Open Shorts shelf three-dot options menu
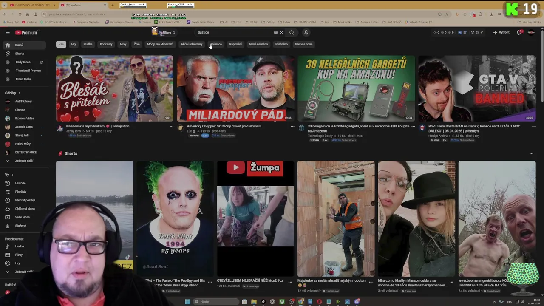 (x=531, y=153)
